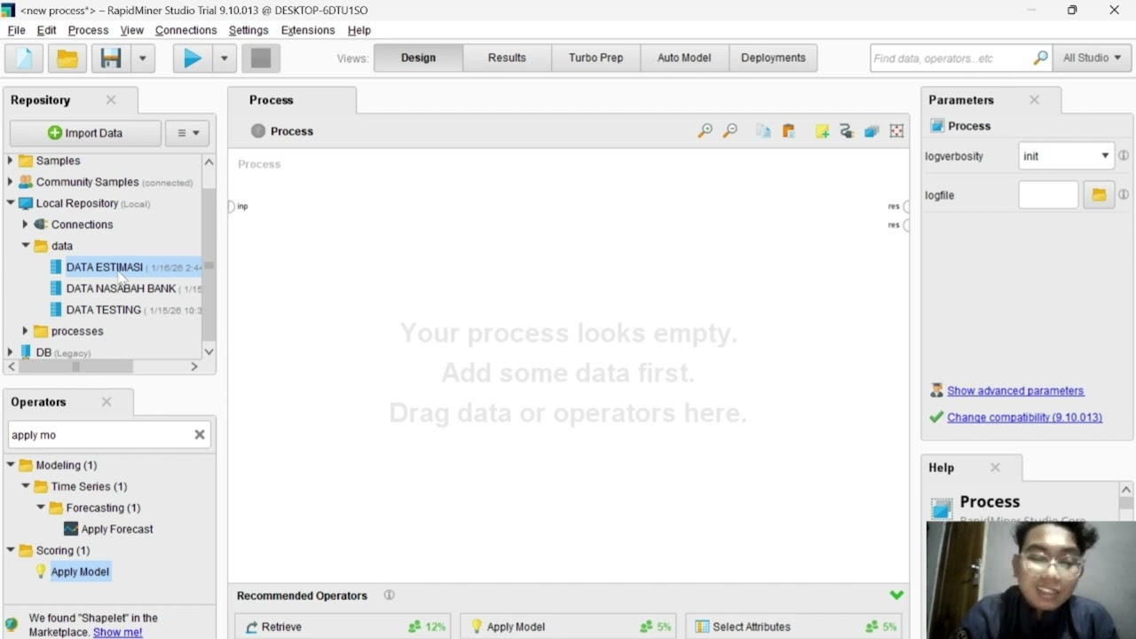Expand the Connections folder
Viewport: 1136px width, 639px height.
coord(26,225)
